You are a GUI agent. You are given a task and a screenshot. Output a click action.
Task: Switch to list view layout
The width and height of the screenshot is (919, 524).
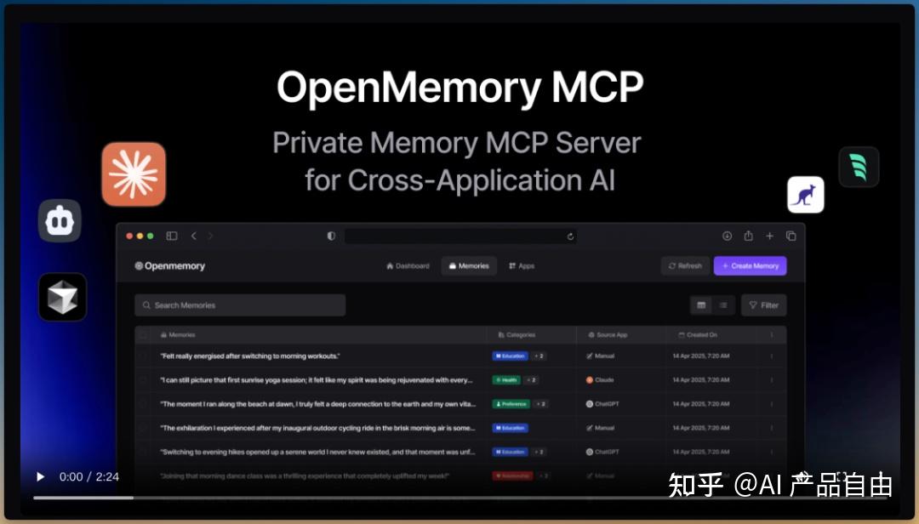pos(723,305)
